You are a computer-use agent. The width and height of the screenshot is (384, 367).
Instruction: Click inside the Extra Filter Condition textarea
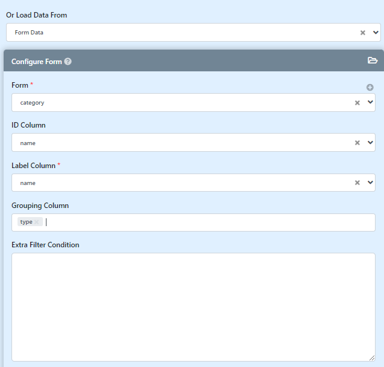[x=193, y=307]
